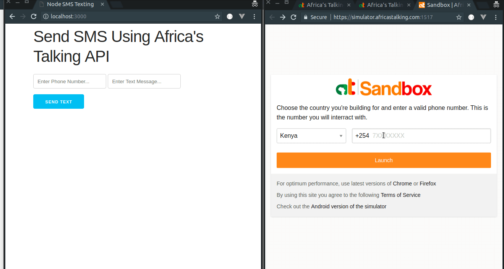Close the Node SMS Texting tab

point(102,5)
